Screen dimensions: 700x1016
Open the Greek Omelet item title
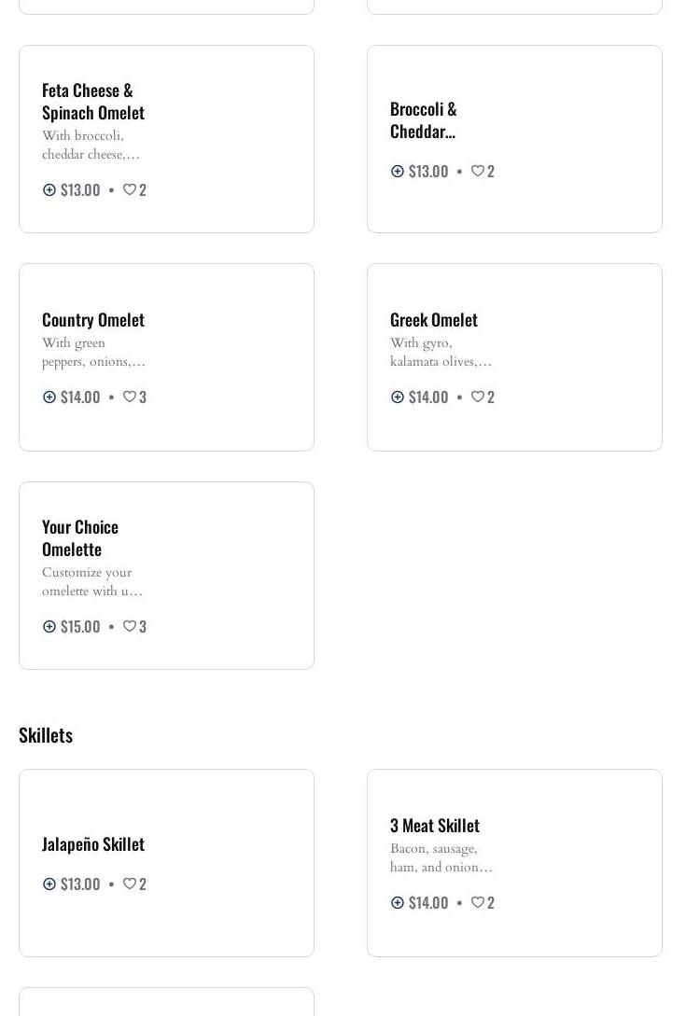click(x=433, y=319)
